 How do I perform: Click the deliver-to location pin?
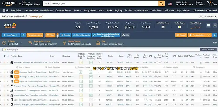point(21,4)
